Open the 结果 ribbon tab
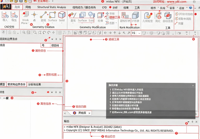 126,8
